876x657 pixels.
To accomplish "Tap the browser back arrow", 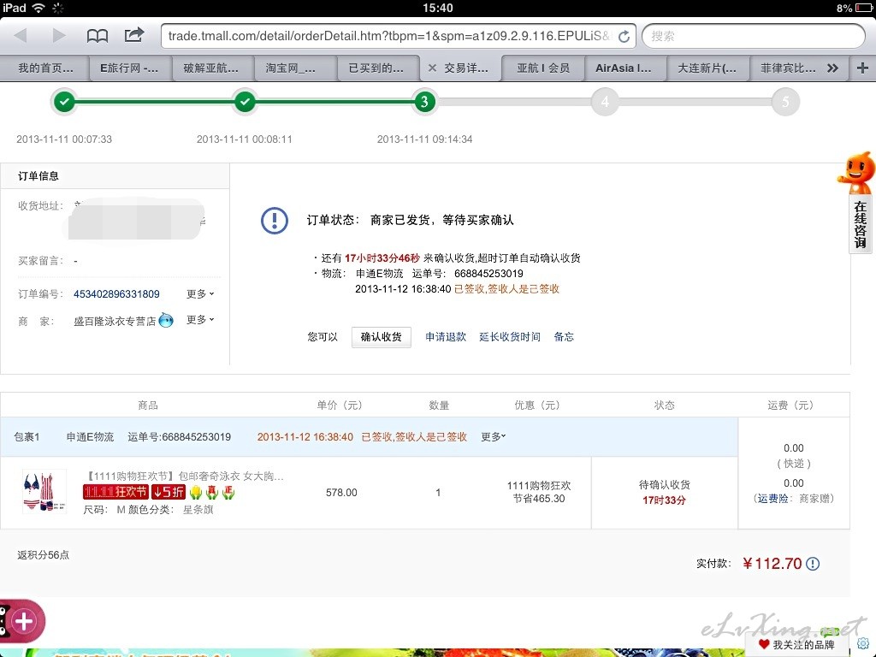I will (x=21, y=36).
